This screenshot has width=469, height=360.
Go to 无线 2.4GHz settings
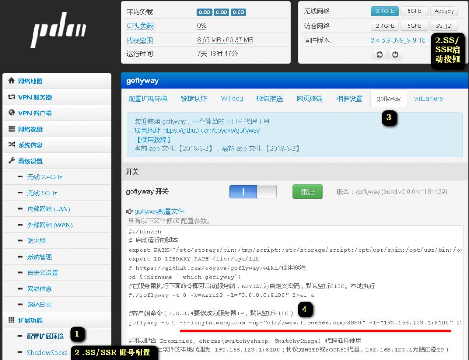pyautogui.click(x=45, y=177)
